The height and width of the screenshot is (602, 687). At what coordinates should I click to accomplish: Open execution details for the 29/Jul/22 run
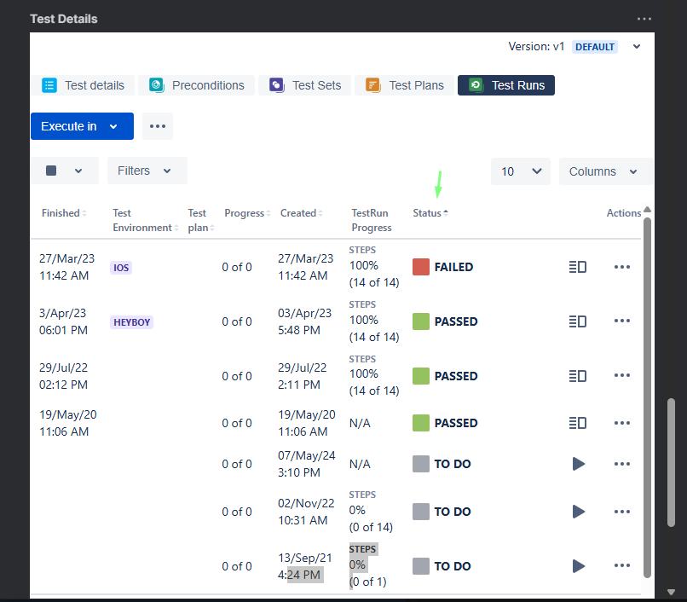click(578, 376)
